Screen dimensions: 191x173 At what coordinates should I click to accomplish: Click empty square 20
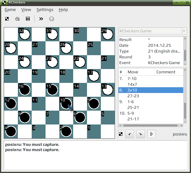coord(11,76)
